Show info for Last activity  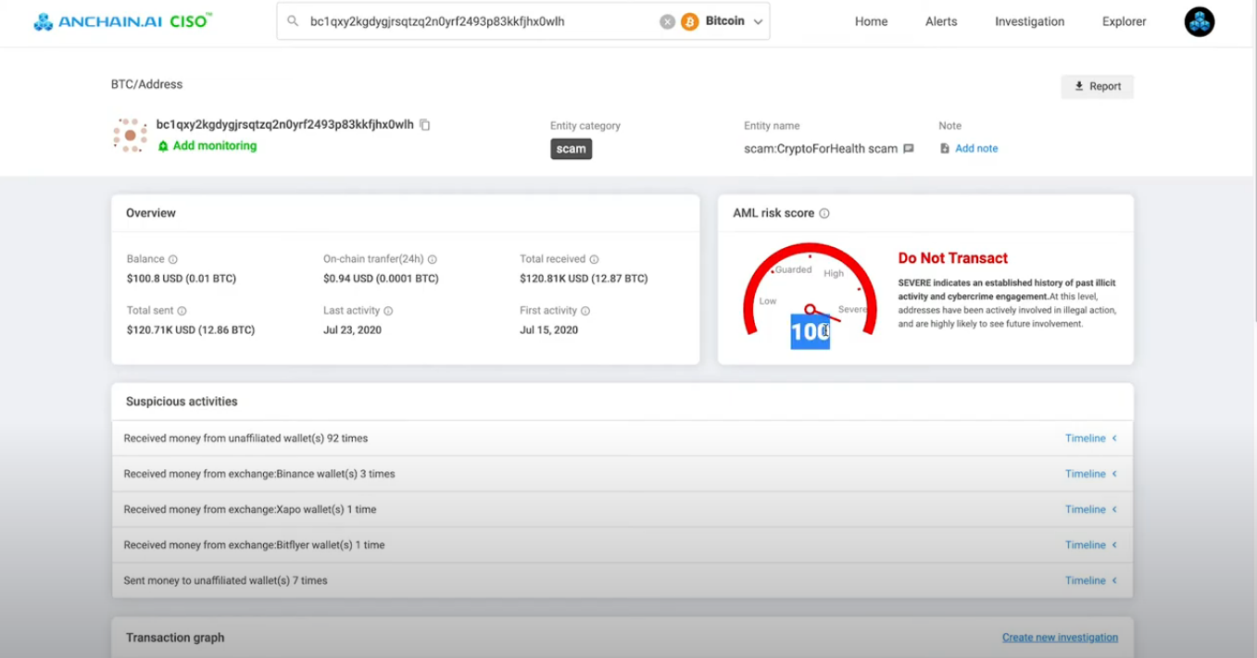[x=388, y=311]
